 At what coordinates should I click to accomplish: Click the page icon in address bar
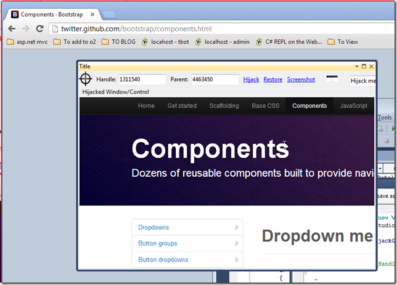(55, 29)
